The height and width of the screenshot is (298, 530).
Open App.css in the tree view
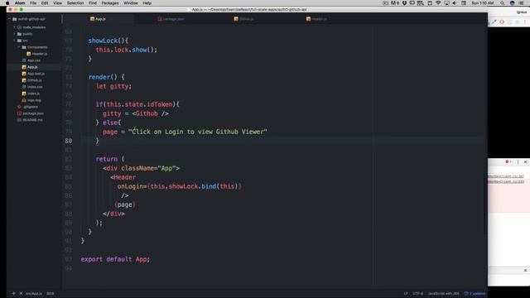point(33,60)
